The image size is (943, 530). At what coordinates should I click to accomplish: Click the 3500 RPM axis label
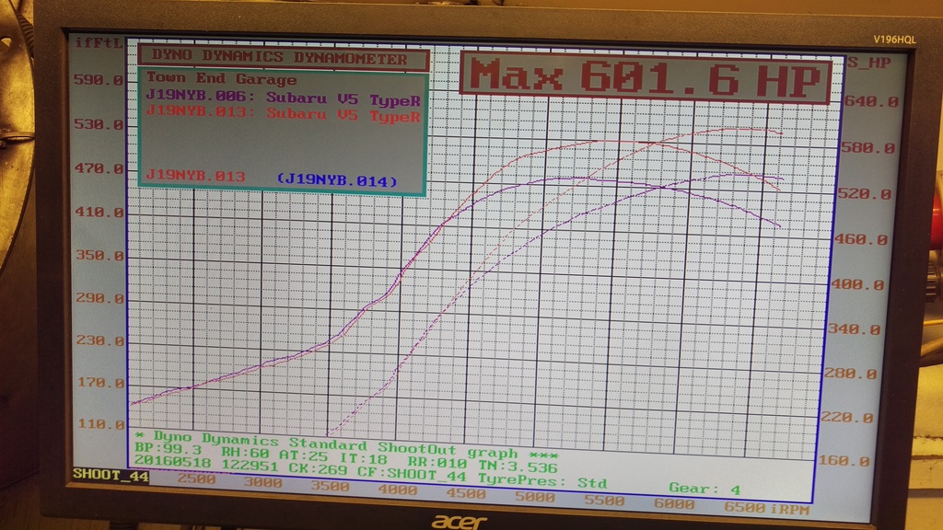point(330,486)
